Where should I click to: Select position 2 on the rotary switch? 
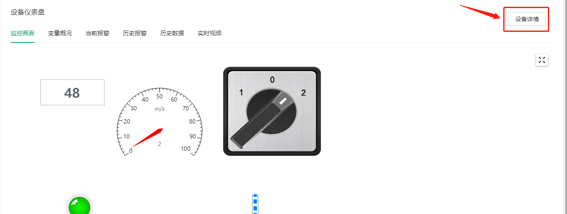pos(303,92)
